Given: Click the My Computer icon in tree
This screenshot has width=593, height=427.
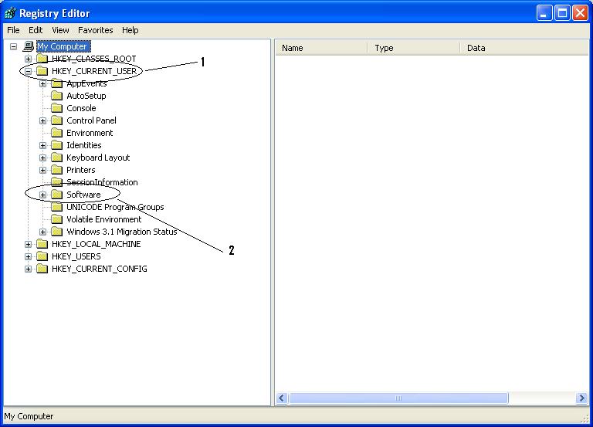Looking at the screenshot, I should coord(29,46).
